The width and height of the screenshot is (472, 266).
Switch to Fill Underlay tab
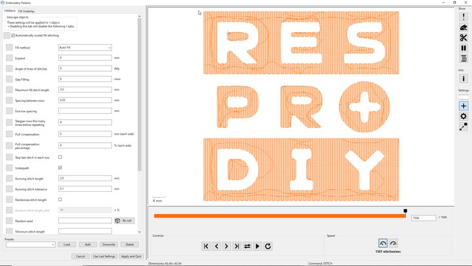[26, 11]
